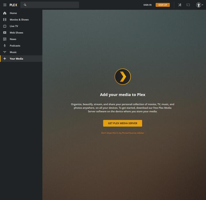Click the Music Tidal icon
Viewport: 206px width, 200px height.
point(5,52)
